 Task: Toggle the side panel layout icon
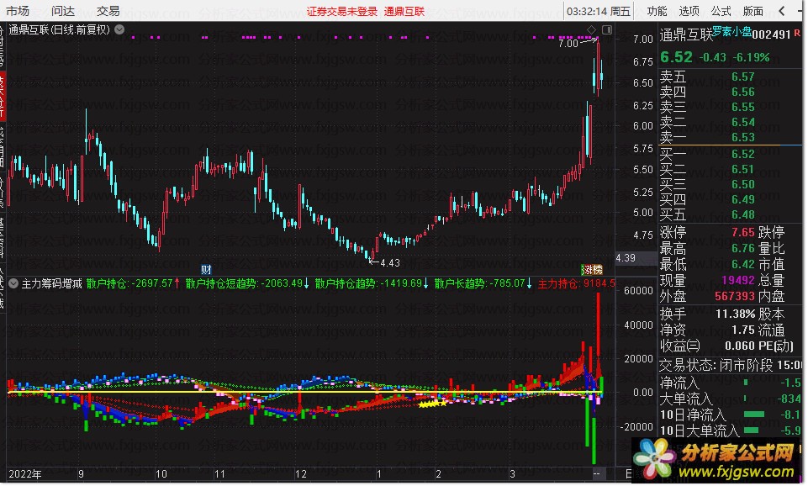click(607, 30)
